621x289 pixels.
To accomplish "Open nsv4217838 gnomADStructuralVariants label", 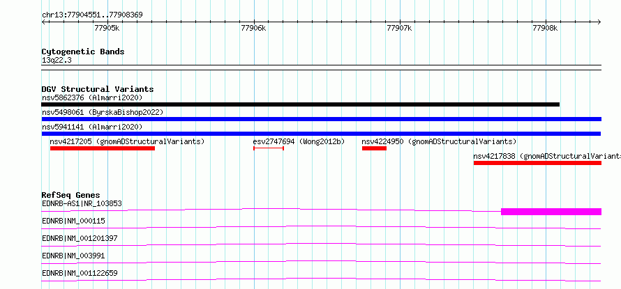I will tap(547, 156).
